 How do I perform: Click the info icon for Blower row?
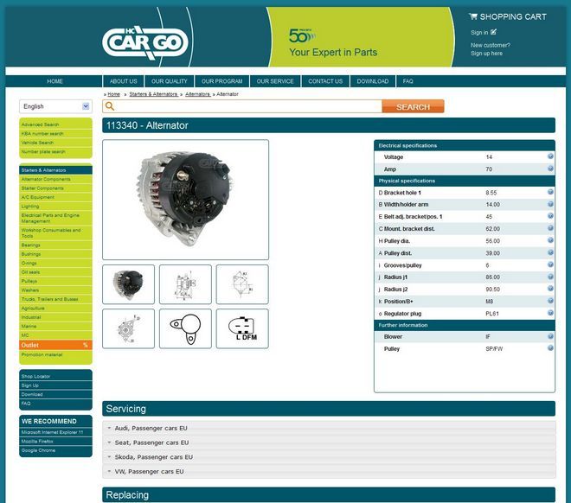pos(550,336)
